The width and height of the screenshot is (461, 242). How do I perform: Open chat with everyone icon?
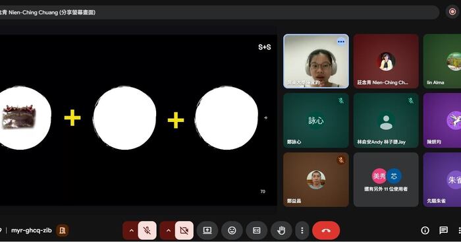coord(443,230)
